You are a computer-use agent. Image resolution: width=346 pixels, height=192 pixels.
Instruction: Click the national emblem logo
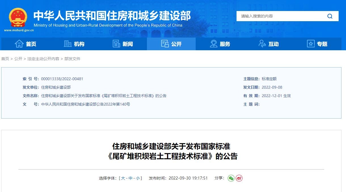pos(18,18)
